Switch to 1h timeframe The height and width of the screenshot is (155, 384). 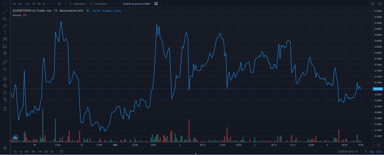pos(34,4)
